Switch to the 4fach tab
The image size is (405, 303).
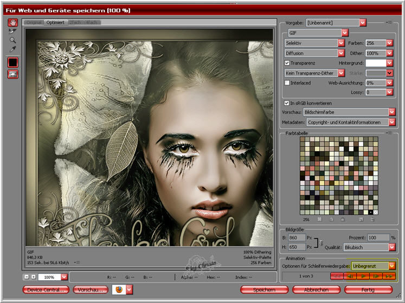tap(92, 22)
